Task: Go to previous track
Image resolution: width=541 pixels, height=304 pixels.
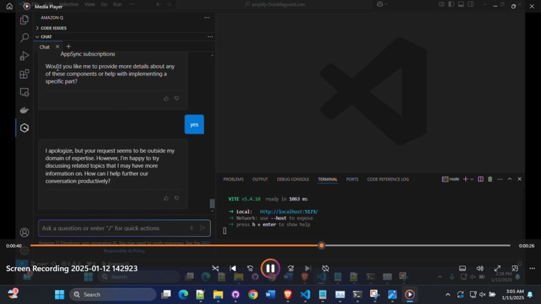Action: pos(233,268)
